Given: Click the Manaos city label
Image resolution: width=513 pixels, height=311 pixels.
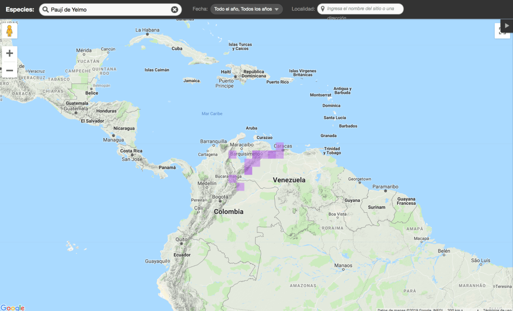Looking at the screenshot, I should coord(343,265).
